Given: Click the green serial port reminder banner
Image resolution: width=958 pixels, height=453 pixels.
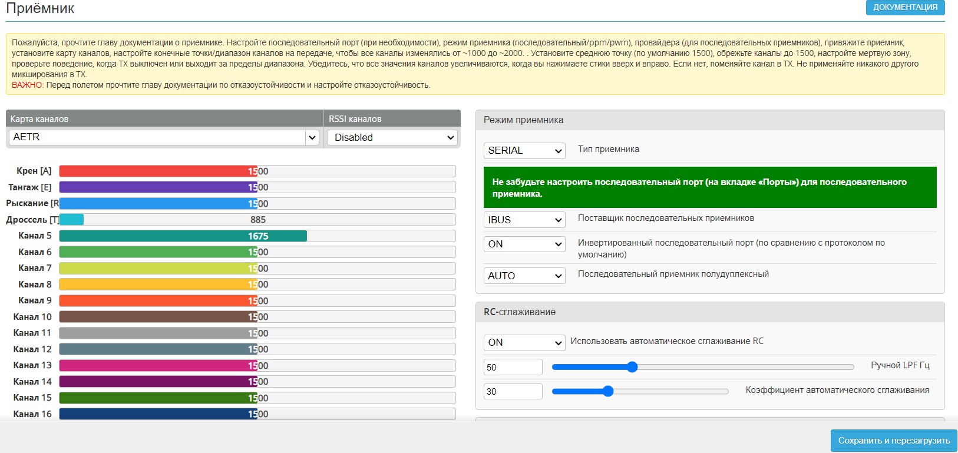Looking at the screenshot, I should [x=709, y=187].
